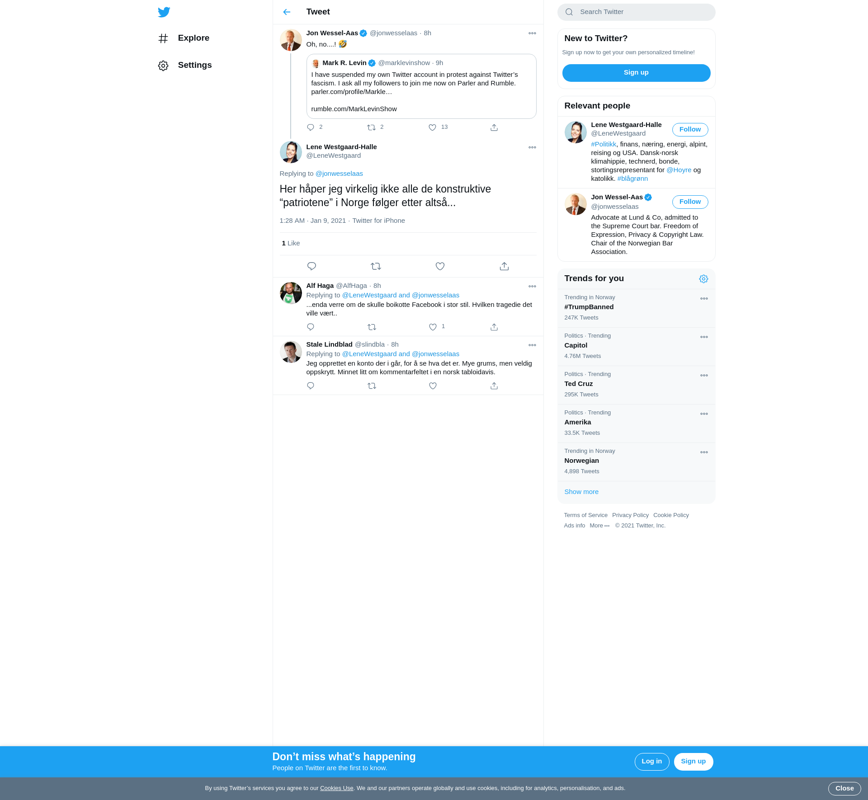Share Lene Westgaard-Halle's main tweet
The width and height of the screenshot is (868, 800).
505,266
